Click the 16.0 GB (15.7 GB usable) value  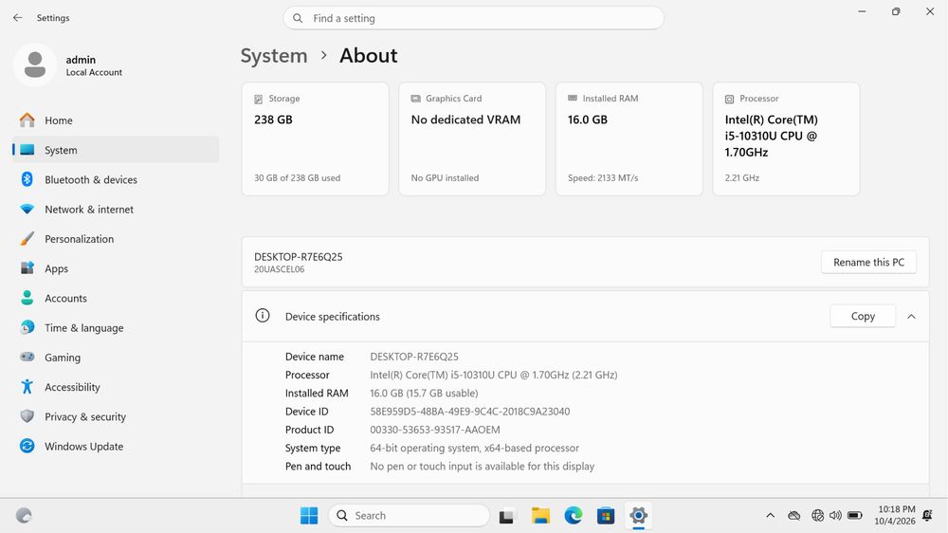pos(424,394)
